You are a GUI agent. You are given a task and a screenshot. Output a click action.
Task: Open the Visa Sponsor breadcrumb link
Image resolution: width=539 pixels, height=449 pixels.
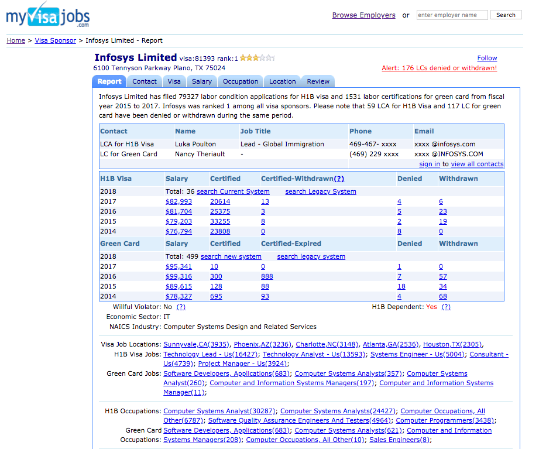coord(56,40)
